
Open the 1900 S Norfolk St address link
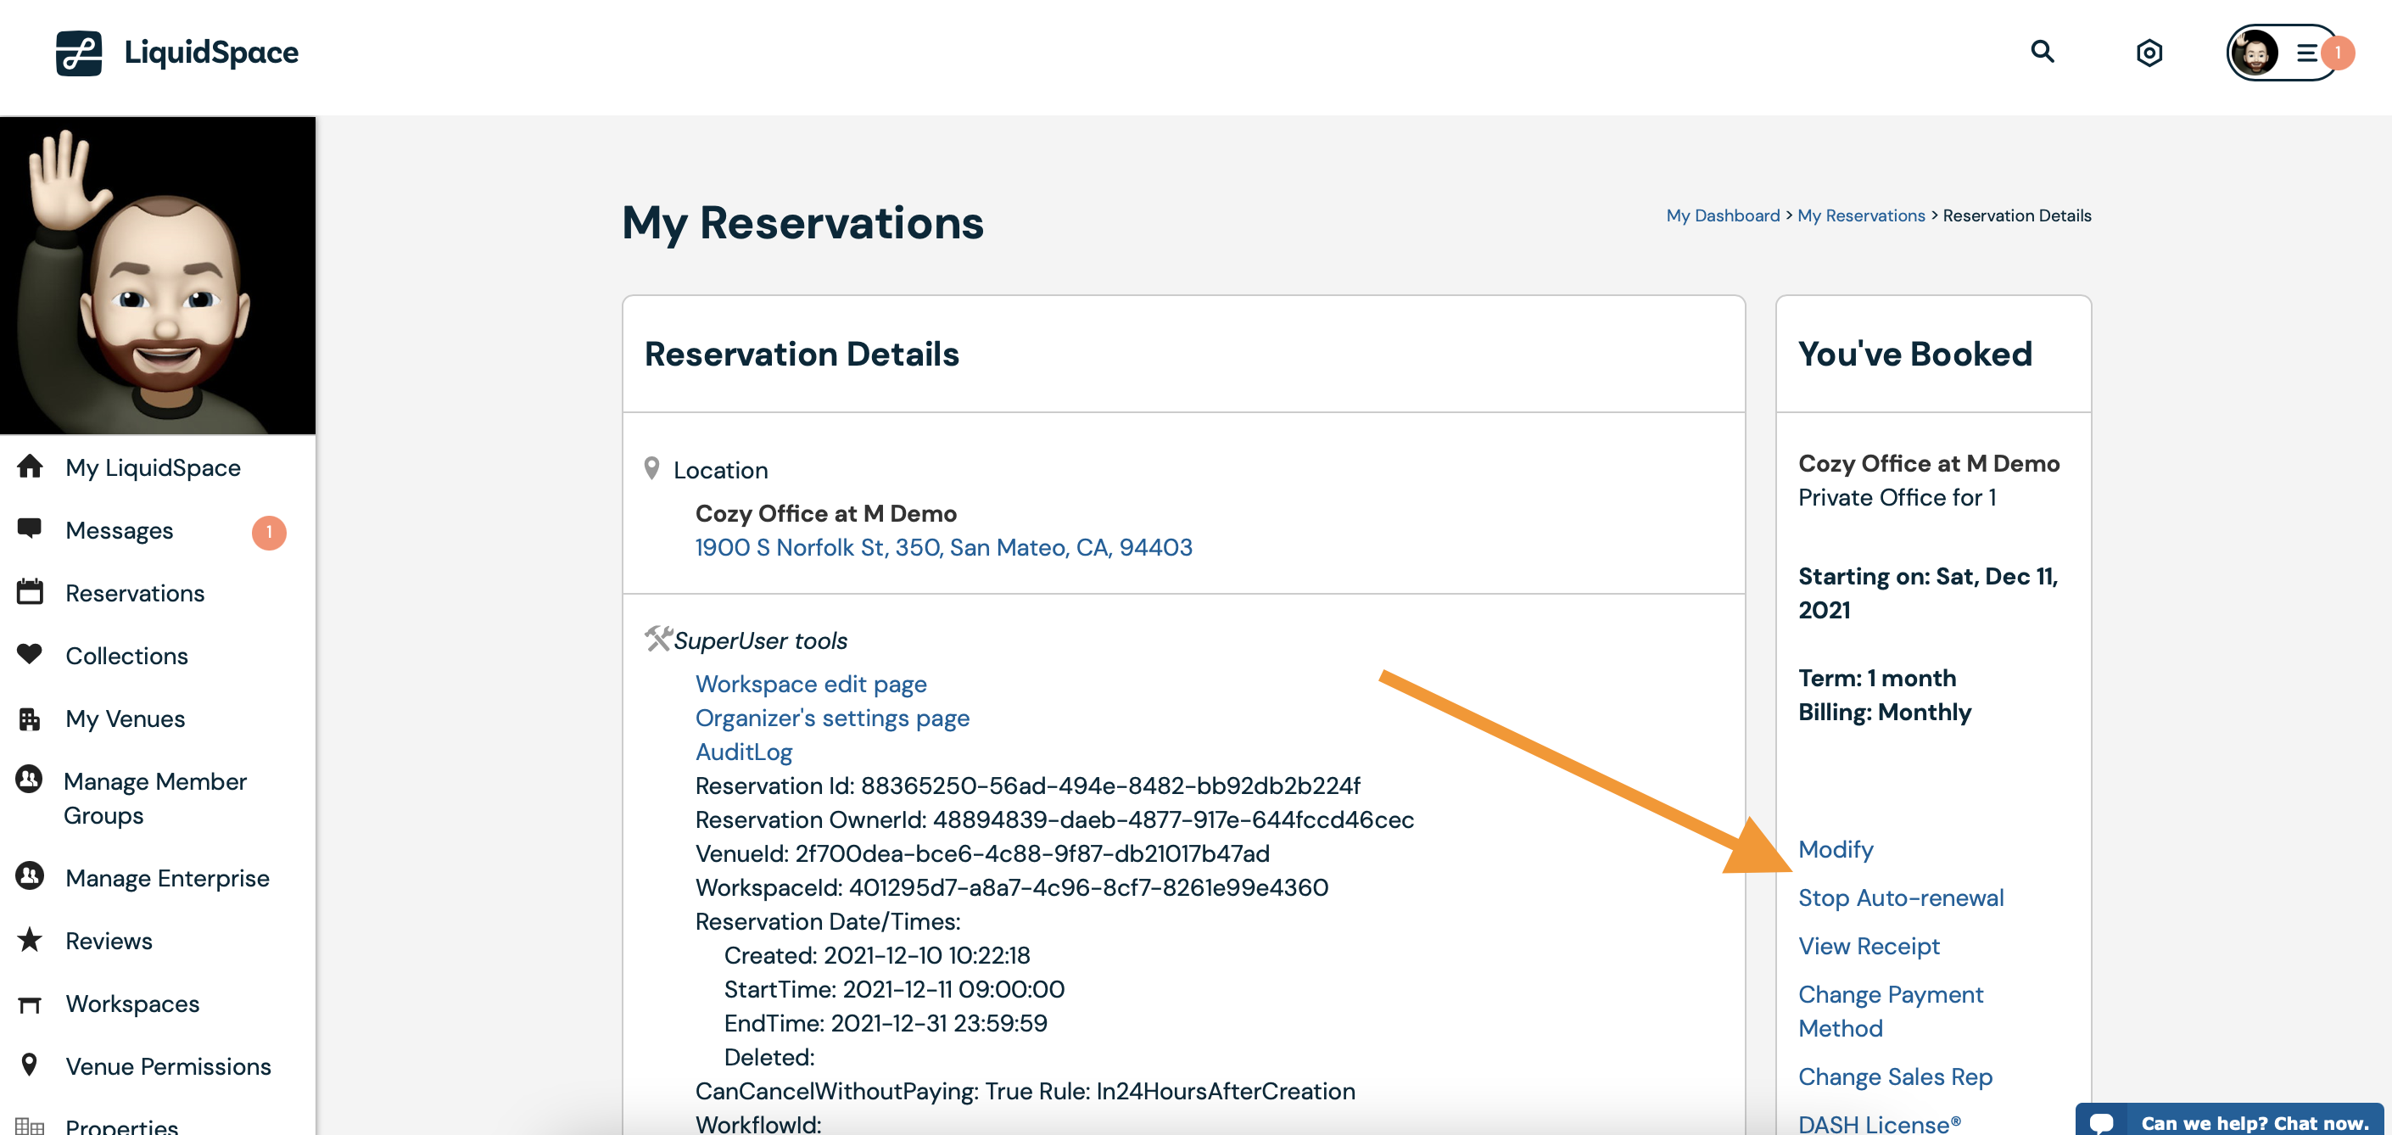[x=943, y=548]
